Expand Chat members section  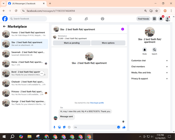[149, 66]
